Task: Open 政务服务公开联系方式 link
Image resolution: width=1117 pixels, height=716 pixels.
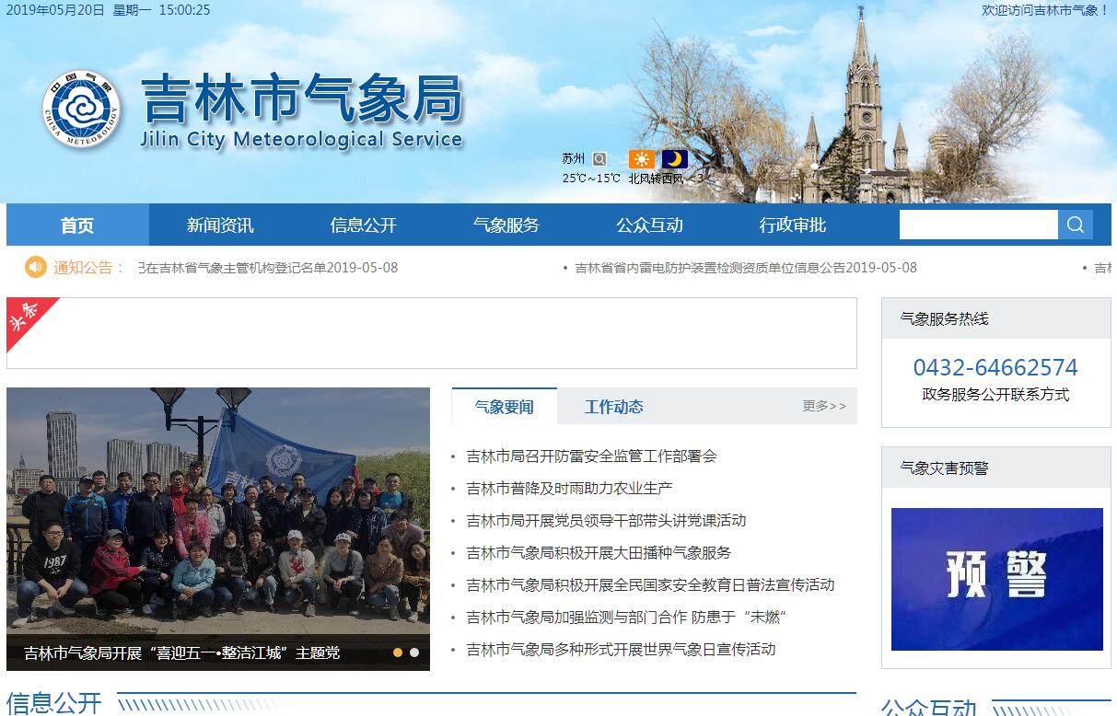Action: 995,395
